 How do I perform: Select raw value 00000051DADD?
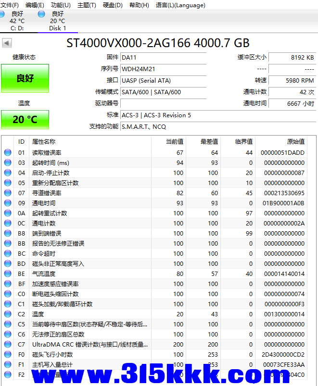282,153
